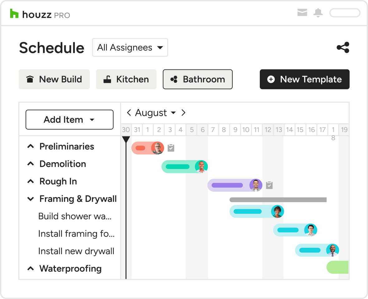This screenshot has height=299, width=368.
Task: Open the mail inbox icon
Action: [302, 12]
